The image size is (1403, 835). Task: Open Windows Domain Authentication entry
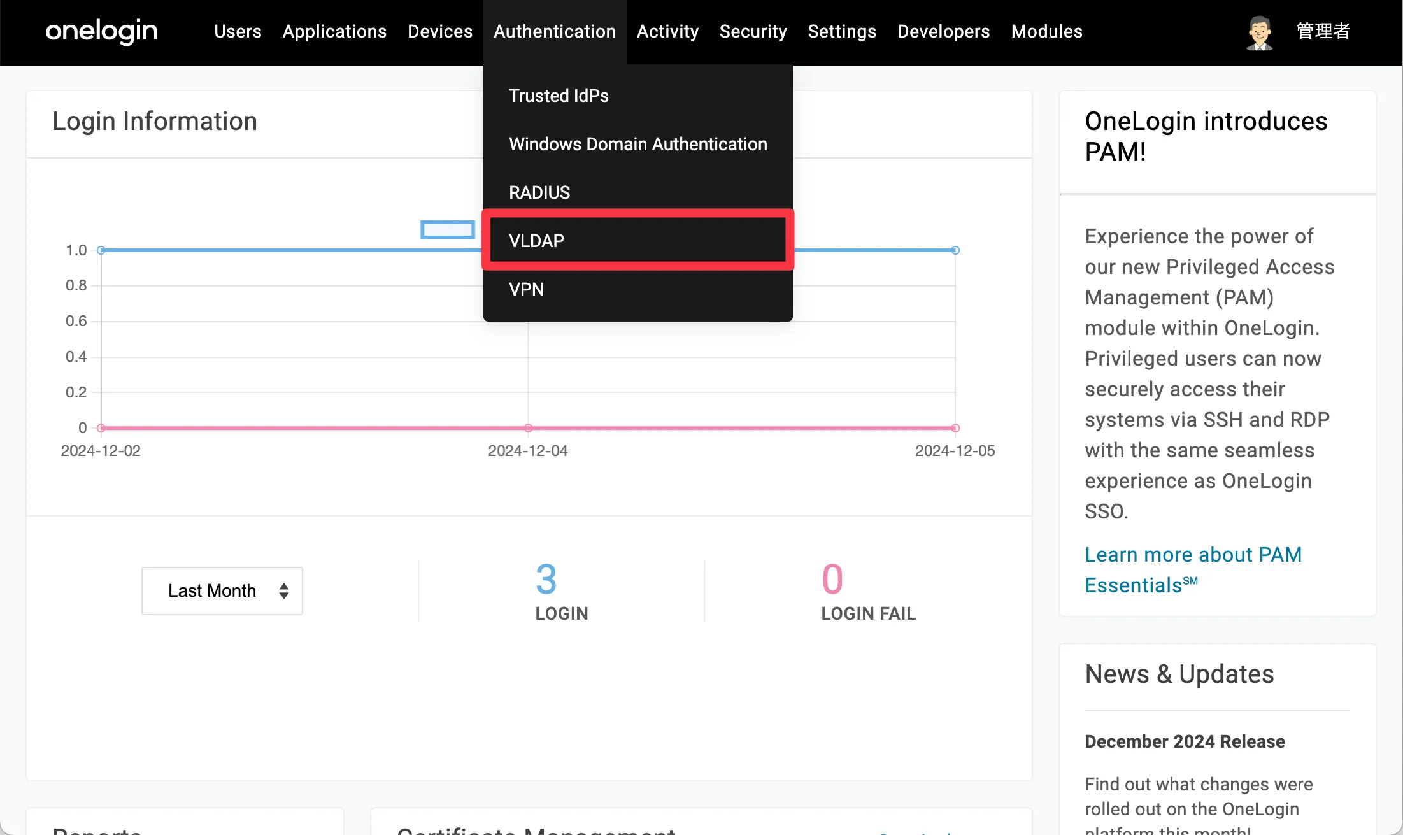pyautogui.click(x=637, y=144)
